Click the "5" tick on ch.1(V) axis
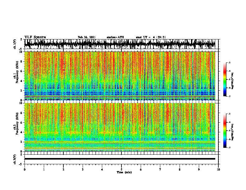Image resolution: width=246 pixels, height=190 pixels. [x=21, y=39]
